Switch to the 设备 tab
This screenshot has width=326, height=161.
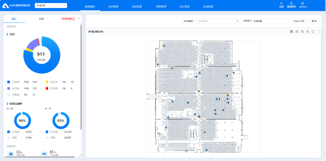(x=41, y=19)
